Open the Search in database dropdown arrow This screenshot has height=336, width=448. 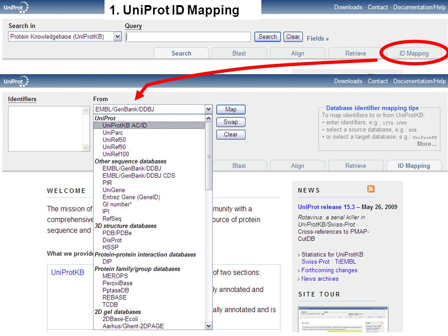pos(118,36)
